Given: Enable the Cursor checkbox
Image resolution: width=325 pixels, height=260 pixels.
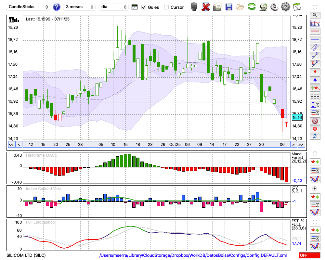Looking at the screenshot, I should pos(166,7).
